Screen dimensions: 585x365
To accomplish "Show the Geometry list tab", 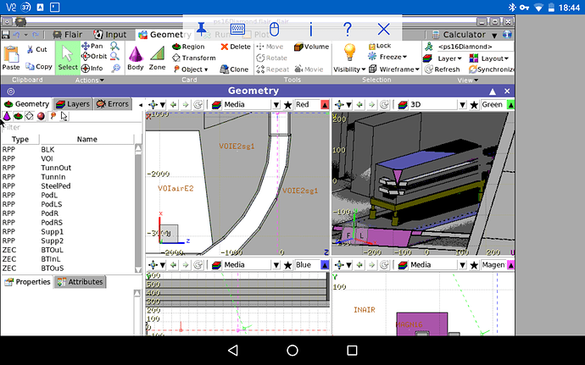I will (x=26, y=104).
